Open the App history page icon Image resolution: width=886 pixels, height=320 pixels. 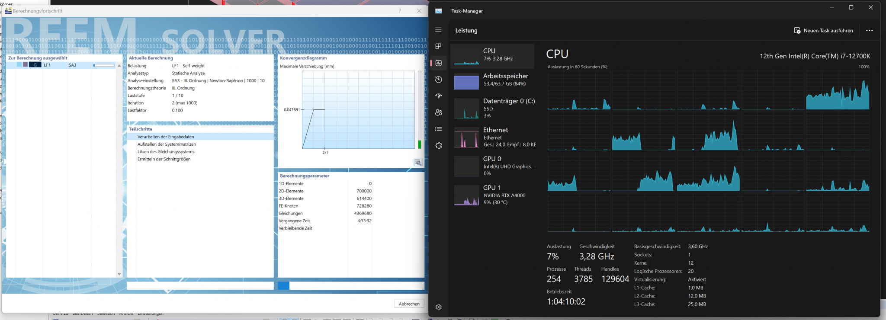pyautogui.click(x=438, y=80)
